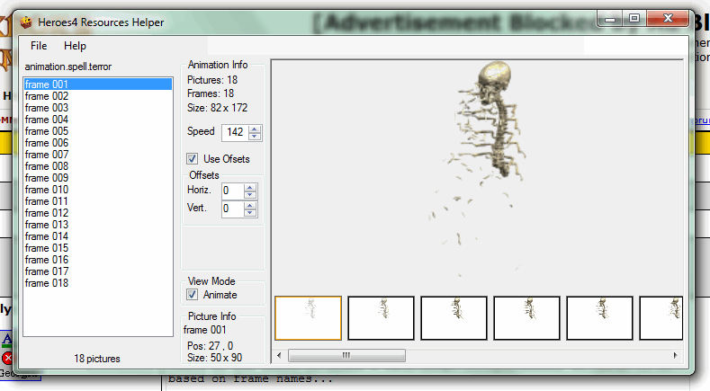Click the thumbnail strip scrollbar right arrow
Image resolution: width=710 pixels, height=391 pixels.
point(676,356)
